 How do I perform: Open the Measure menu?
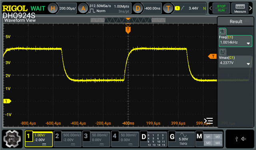[240, 8]
